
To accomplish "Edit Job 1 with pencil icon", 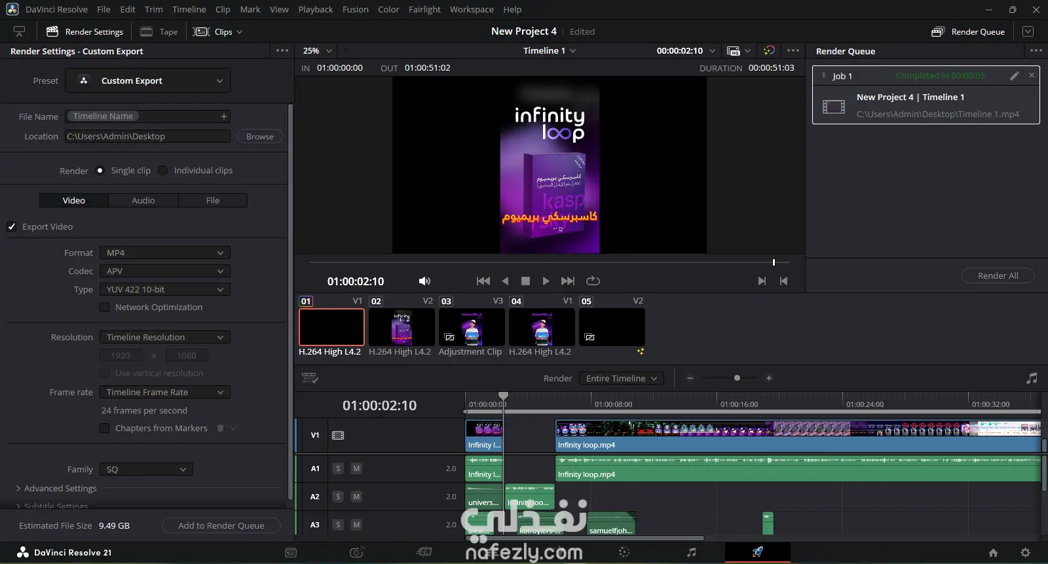I will click(1014, 76).
